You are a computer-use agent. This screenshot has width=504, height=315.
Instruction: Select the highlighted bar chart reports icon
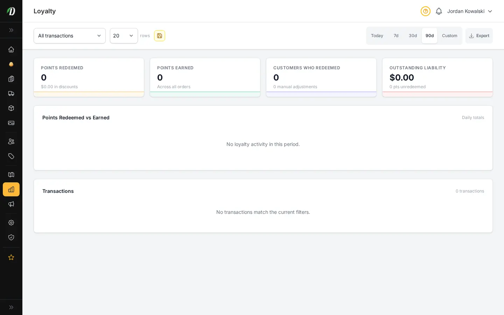pos(11,189)
